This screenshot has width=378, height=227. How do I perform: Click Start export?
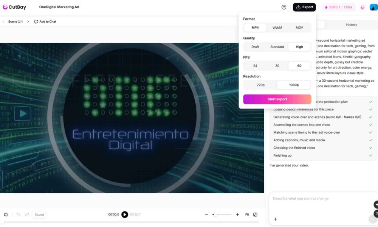(277, 99)
